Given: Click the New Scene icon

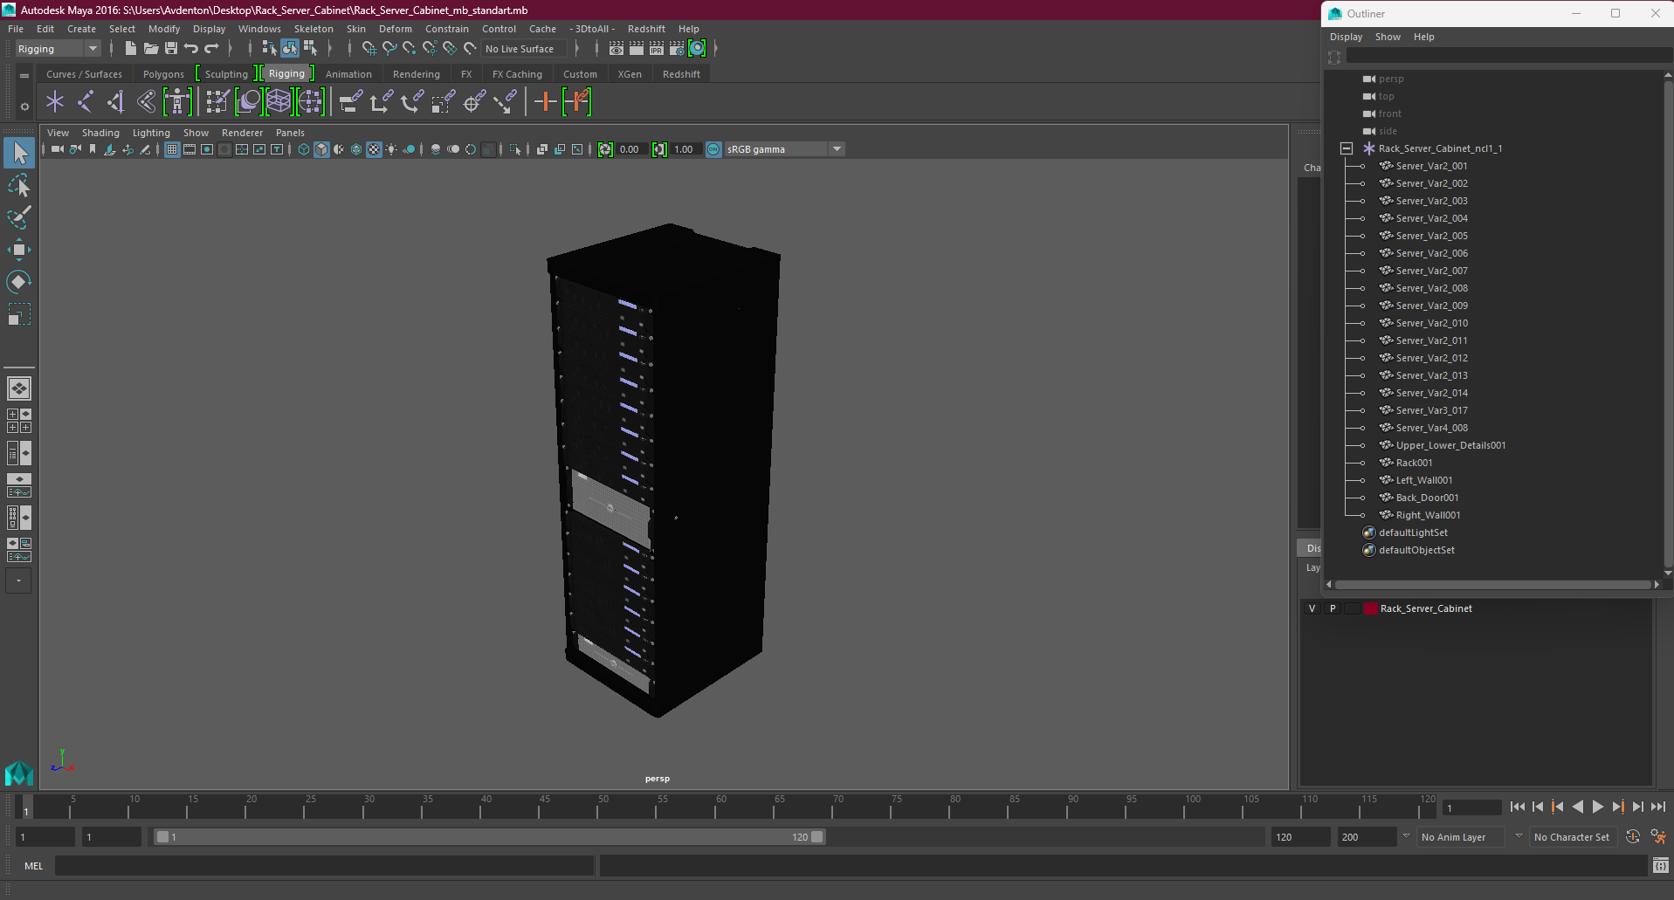Looking at the screenshot, I should pos(130,49).
